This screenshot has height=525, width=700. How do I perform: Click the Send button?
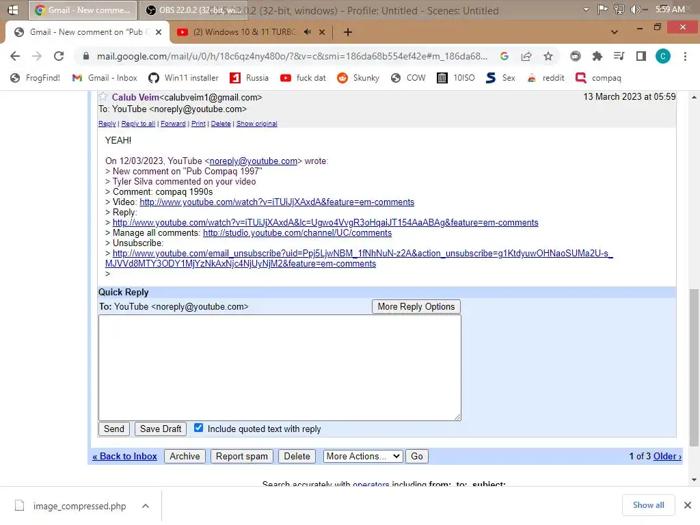(x=114, y=429)
